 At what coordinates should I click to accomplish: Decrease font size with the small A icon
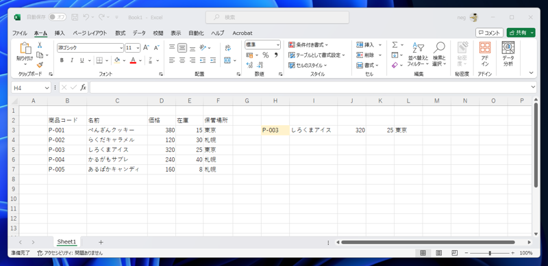[x=157, y=47]
